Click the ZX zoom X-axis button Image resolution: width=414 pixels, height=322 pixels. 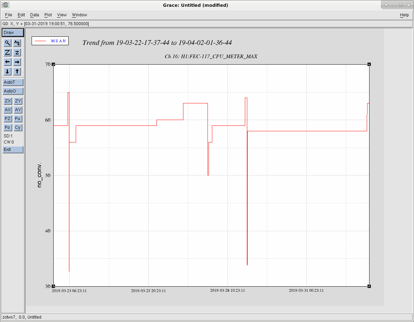click(x=7, y=101)
